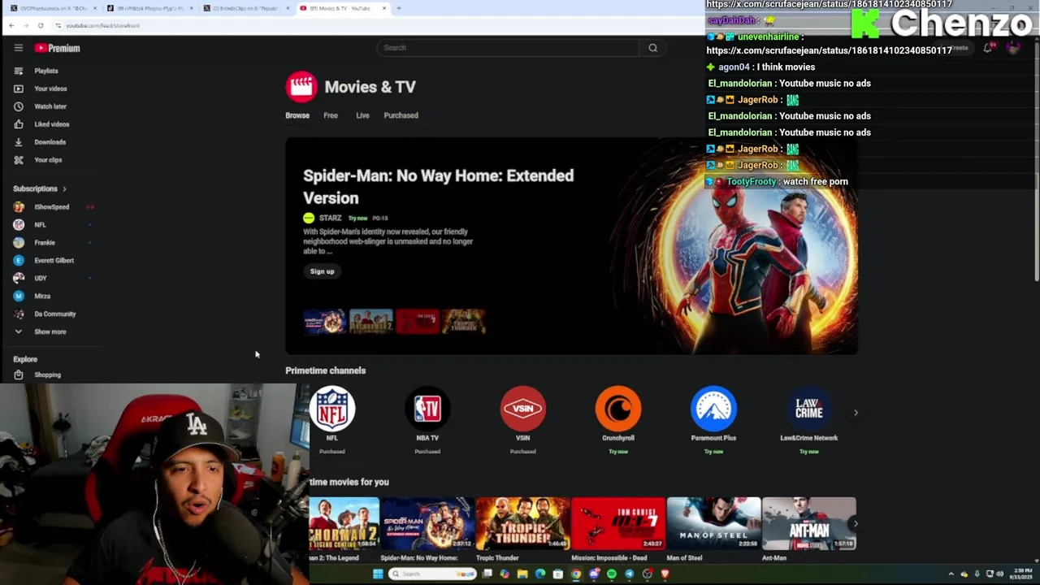Screen dimensions: 1040x585
Task: Expand the Subscriptions section chevron
Action: point(64,188)
